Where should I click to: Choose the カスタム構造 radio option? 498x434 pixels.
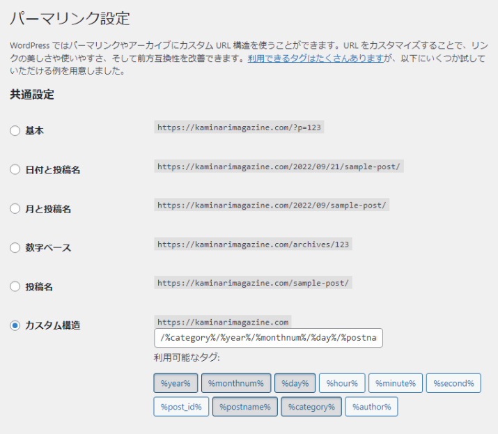pos(15,325)
